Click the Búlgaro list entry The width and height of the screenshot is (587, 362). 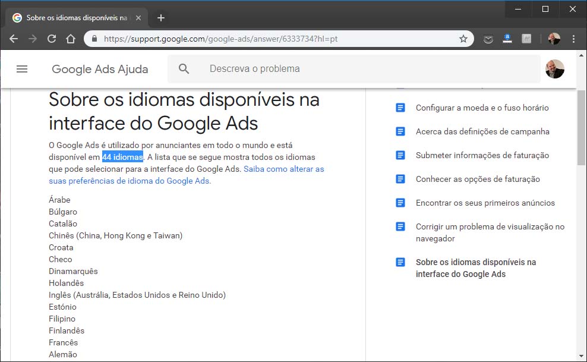tap(63, 212)
